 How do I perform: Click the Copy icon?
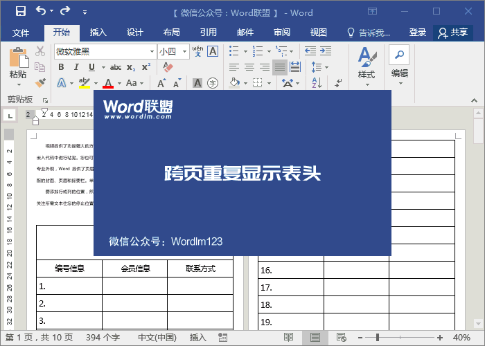[x=40, y=67]
